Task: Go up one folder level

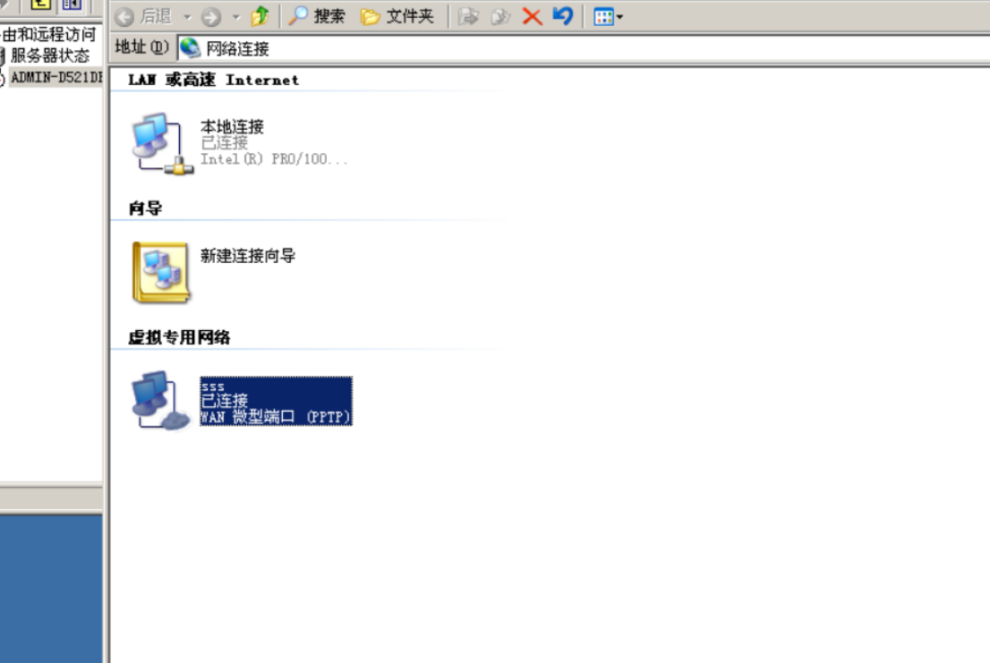Action: pyautogui.click(x=260, y=16)
